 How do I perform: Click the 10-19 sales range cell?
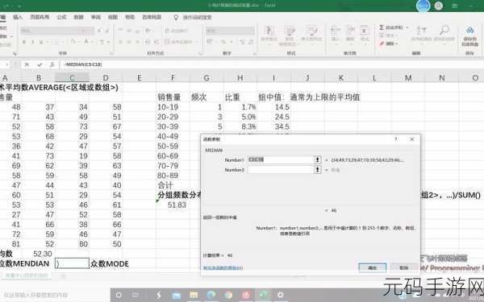[x=173, y=107]
